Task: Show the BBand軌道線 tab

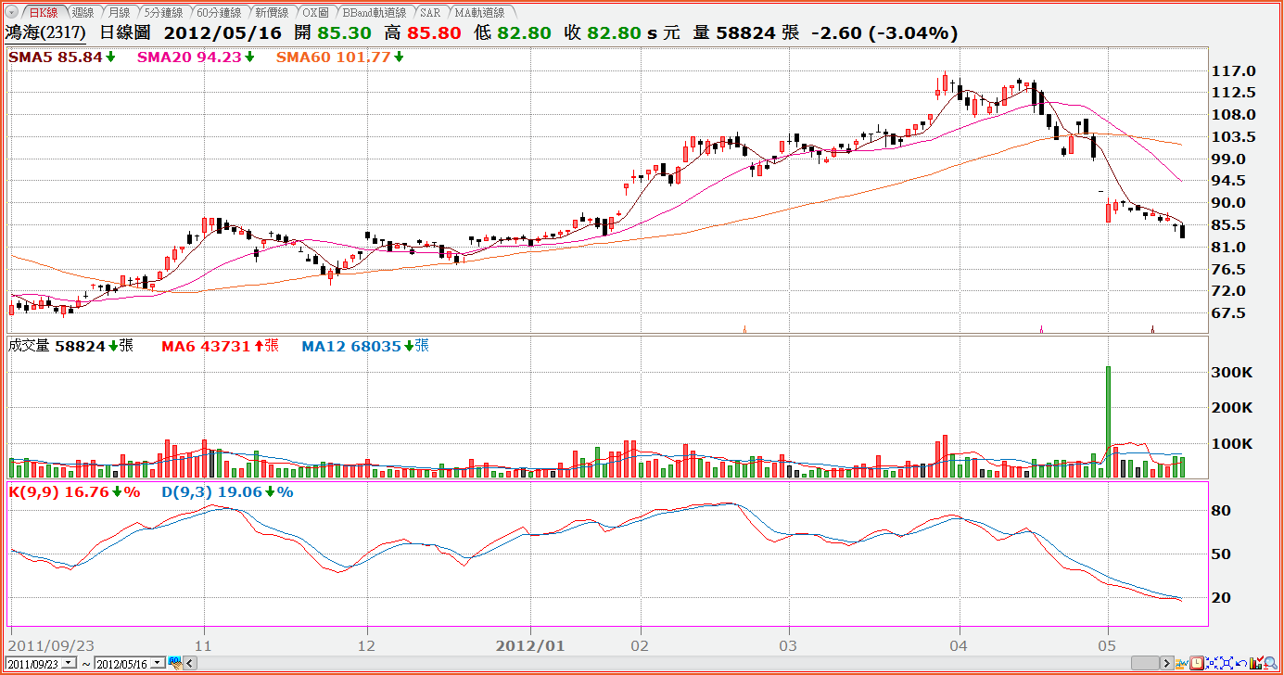Action: (375, 13)
